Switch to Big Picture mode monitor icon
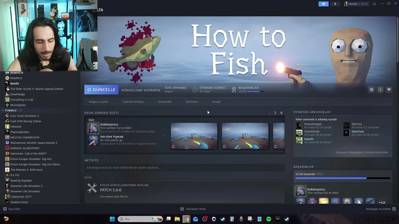This screenshot has width=399, height=224. (x=374, y=4)
